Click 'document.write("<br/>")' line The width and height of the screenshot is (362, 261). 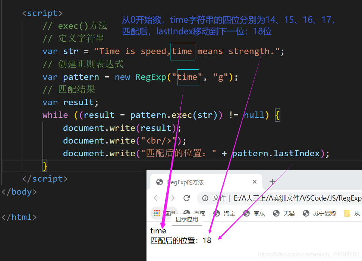pos(125,141)
